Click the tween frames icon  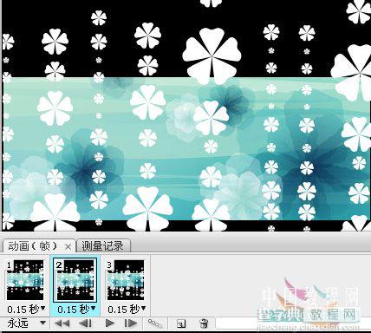pyautogui.click(x=155, y=323)
